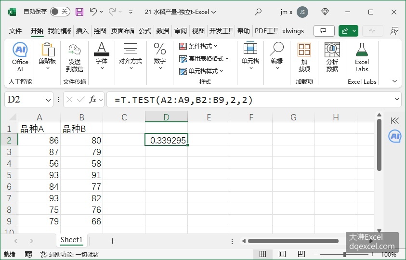Click the AI icon in right sidebar

pos(395,136)
